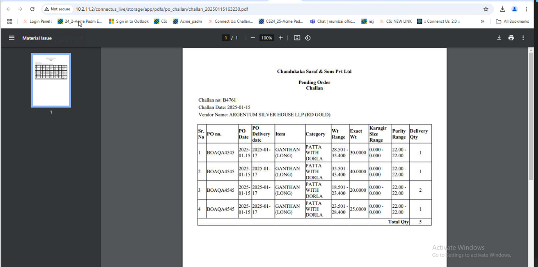Open the Not secure site info badge

point(57,9)
